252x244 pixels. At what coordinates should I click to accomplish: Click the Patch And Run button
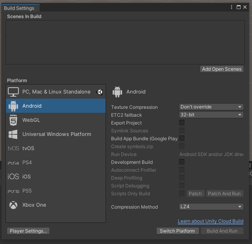225,193
